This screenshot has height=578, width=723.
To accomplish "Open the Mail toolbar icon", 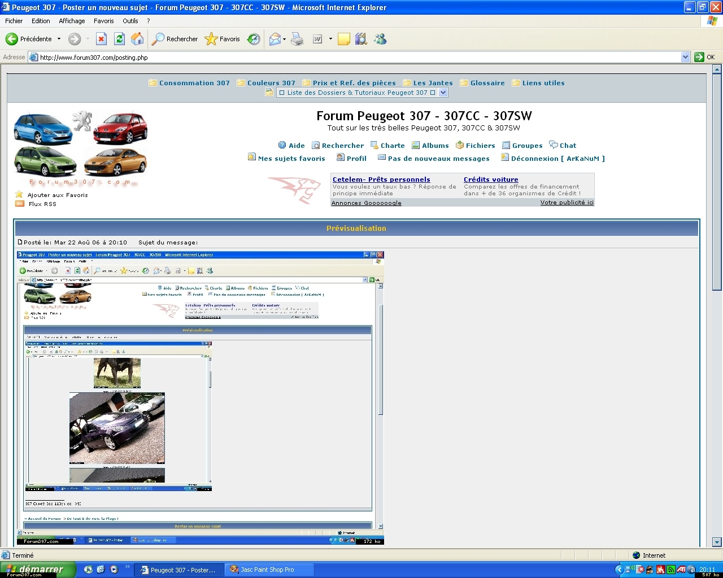I will tap(275, 39).
